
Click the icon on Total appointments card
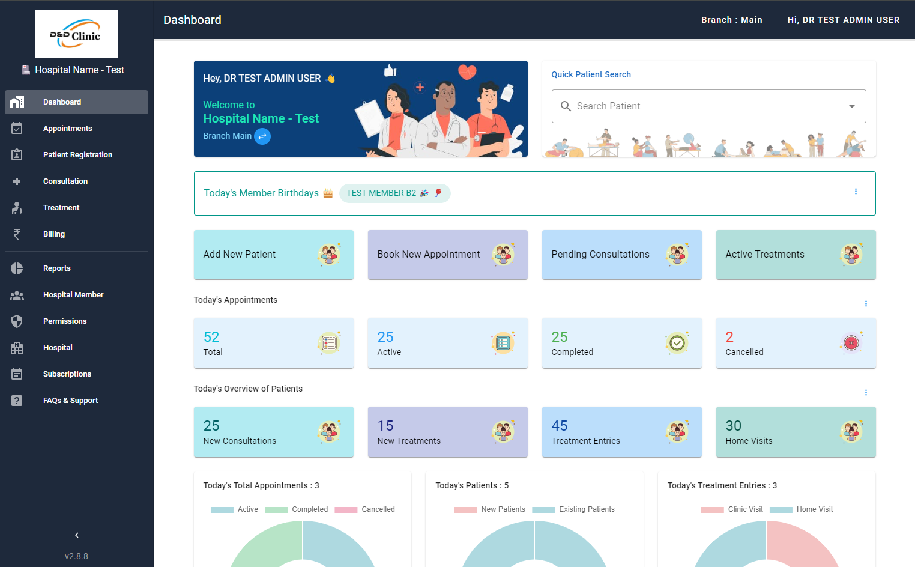(x=329, y=343)
